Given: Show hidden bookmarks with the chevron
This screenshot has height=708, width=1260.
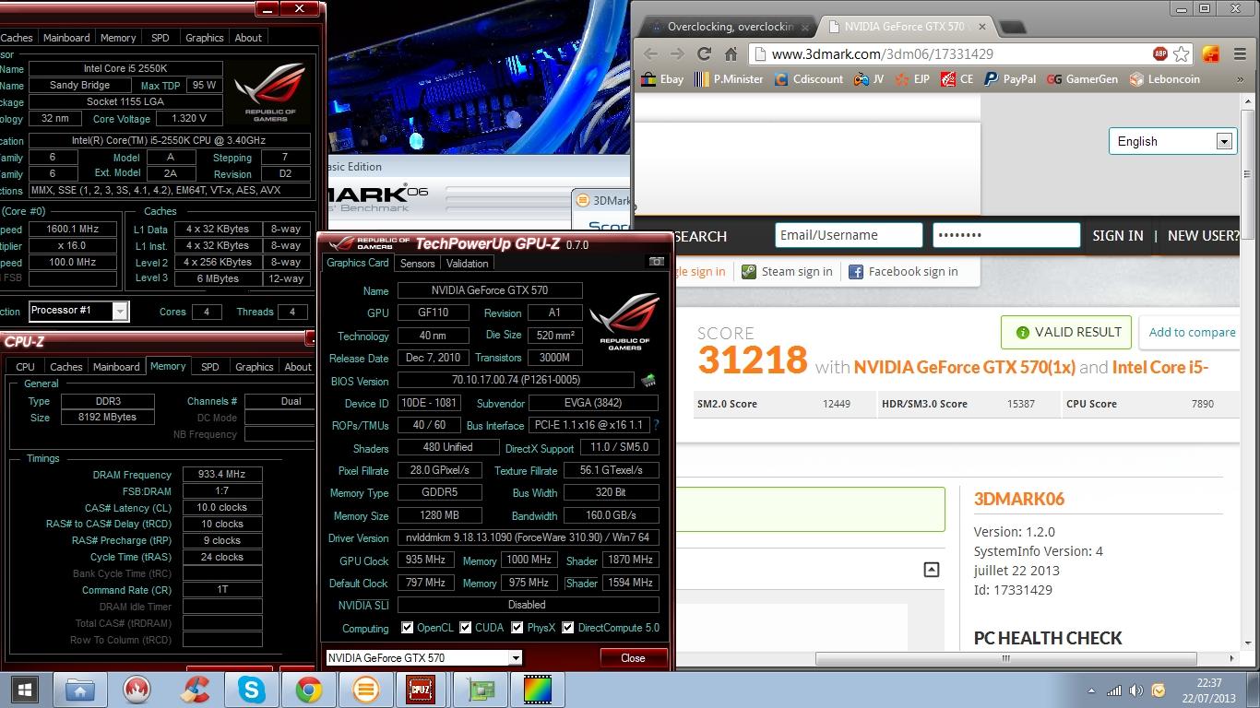Looking at the screenshot, I should pyautogui.click(x=1239, y=79).
